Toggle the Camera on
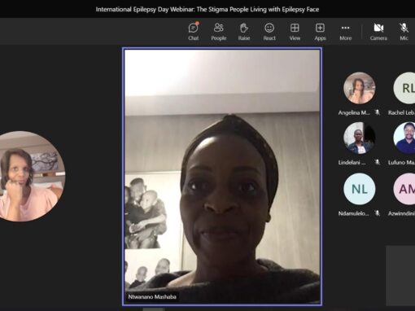 (378, 32)
